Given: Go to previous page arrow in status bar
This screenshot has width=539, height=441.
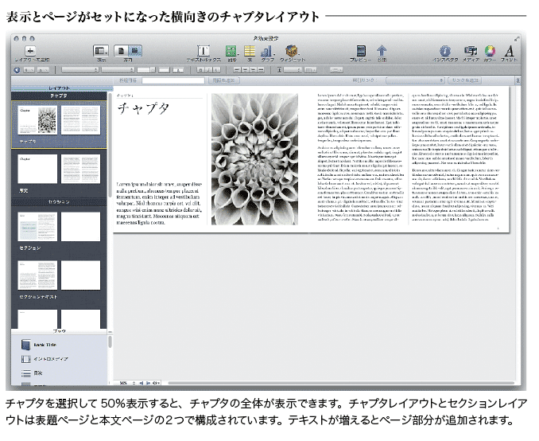Looking at the screenshot, I should point(142,383).
